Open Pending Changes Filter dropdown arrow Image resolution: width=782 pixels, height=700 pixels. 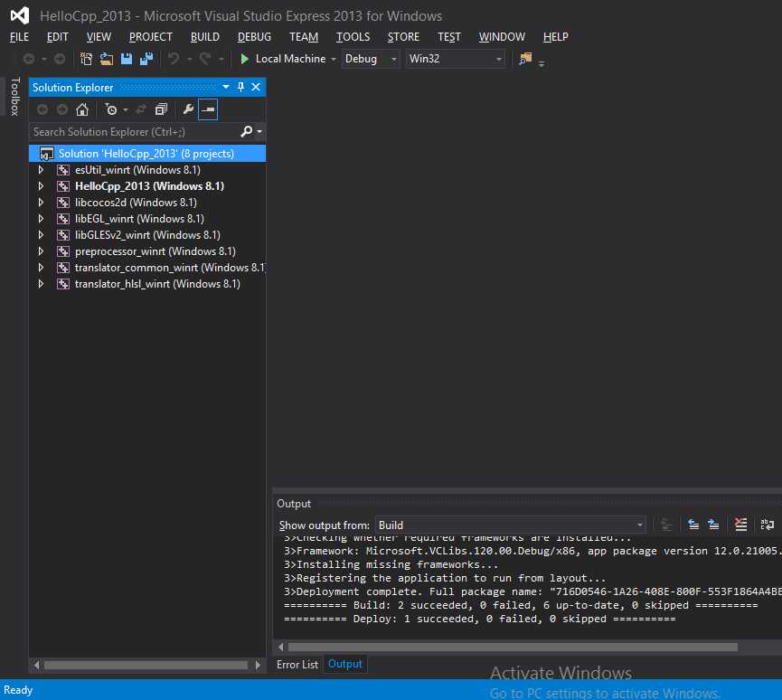pos(126,109)
